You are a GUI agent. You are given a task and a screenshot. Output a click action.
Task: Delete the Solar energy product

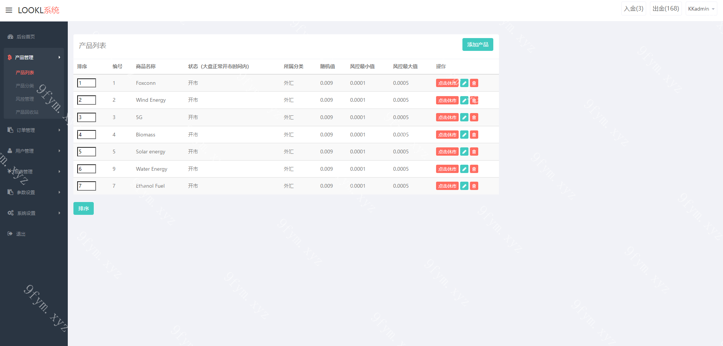[474, 152]
